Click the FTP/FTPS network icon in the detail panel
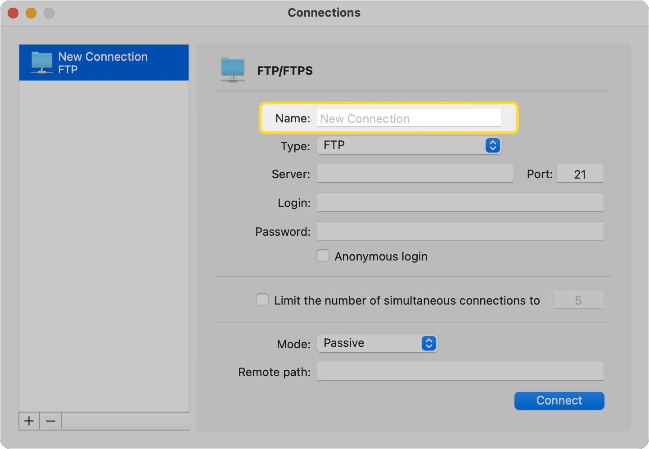Viewport: 649px width, 449px height. pyautogui.click(x=233, y=69)
